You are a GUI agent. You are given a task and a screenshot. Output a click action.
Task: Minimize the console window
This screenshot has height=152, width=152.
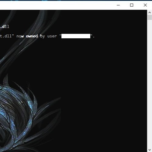tap(118, 5)
